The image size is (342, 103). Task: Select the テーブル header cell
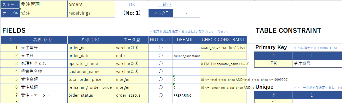[10, 13]
